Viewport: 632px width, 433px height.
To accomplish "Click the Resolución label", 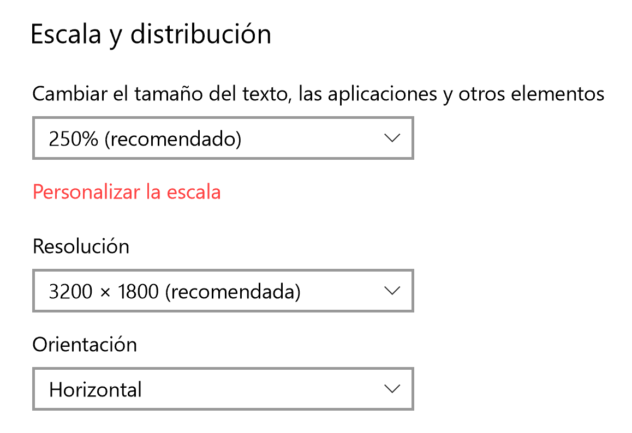I will [x=81, y=246].
